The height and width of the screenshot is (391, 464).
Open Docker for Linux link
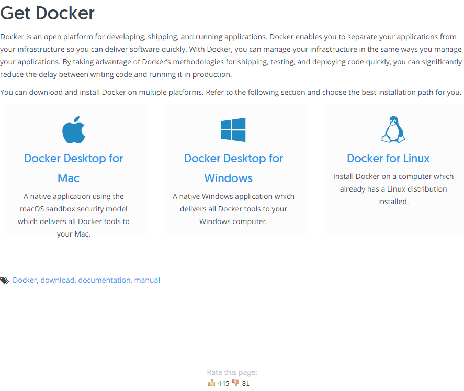click(x=388, y=159)
